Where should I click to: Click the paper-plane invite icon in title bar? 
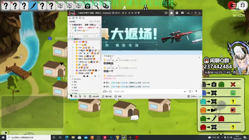[132, 13]
